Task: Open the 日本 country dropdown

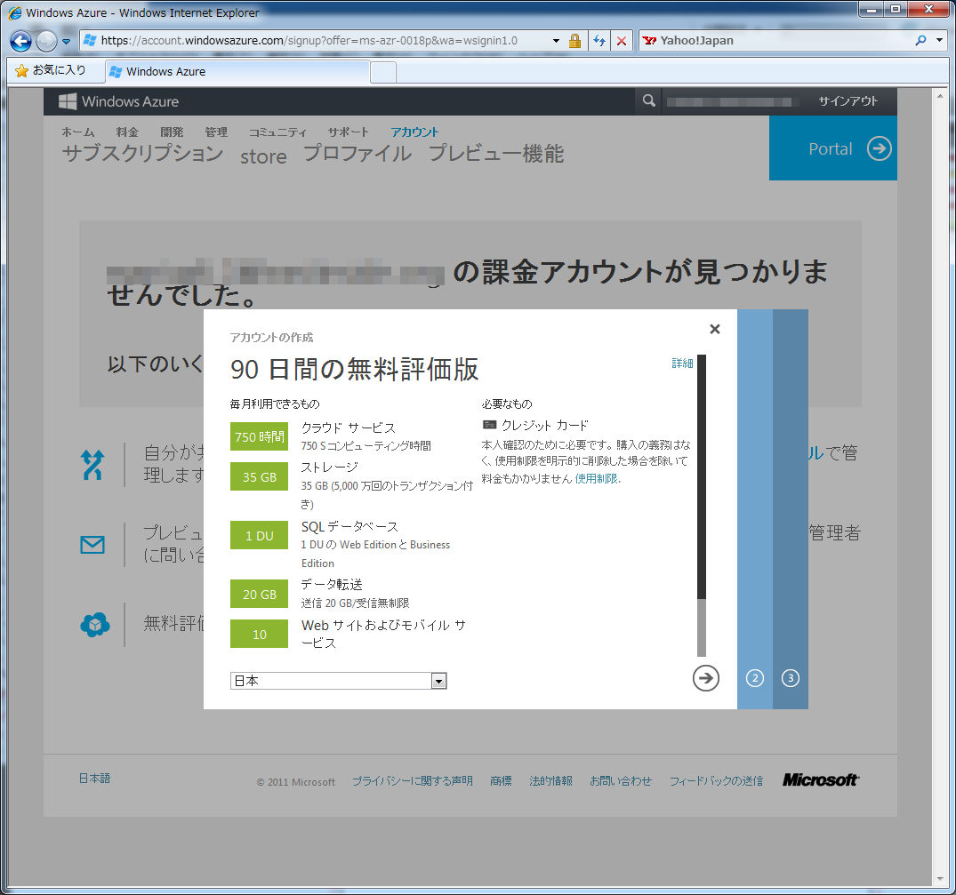Action: (x=339, y=681)
